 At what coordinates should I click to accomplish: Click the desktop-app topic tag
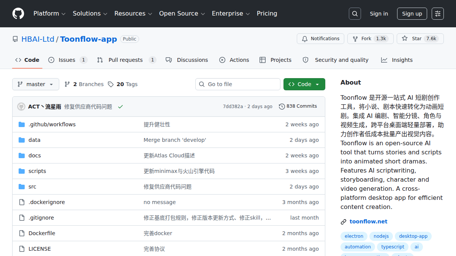413,236
